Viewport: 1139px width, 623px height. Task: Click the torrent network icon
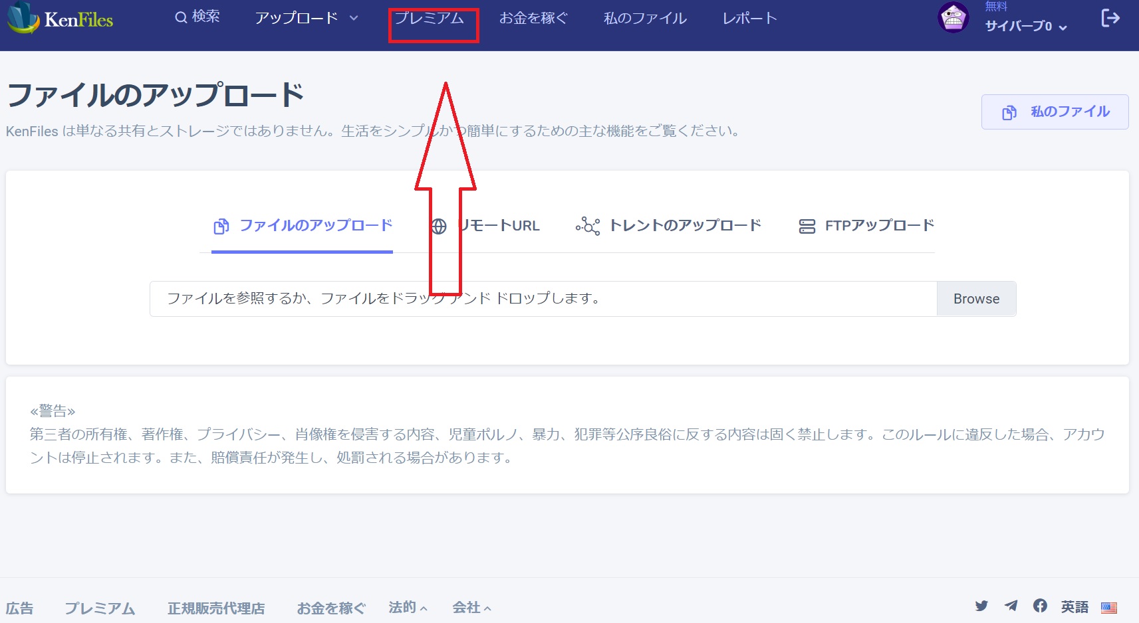point(588,226)
